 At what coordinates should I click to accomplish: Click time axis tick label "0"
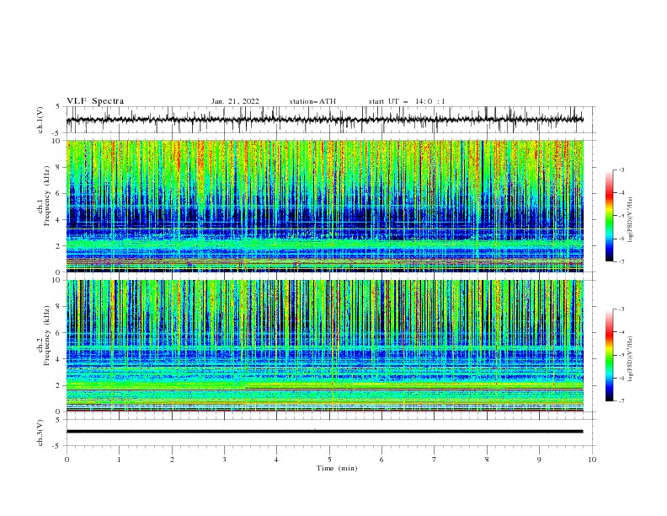(x=67, y=460)
